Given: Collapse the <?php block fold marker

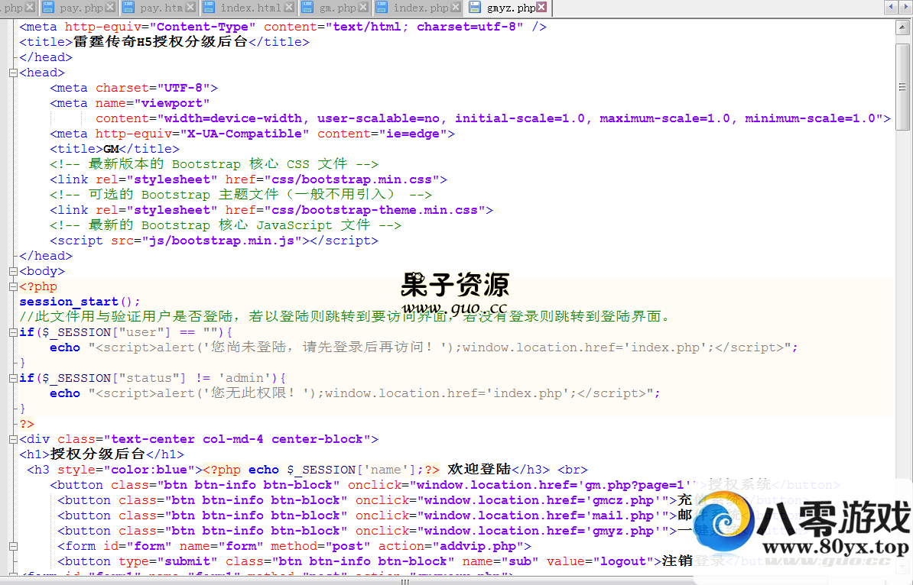Looking at the screenshot, I should [13, 286].
